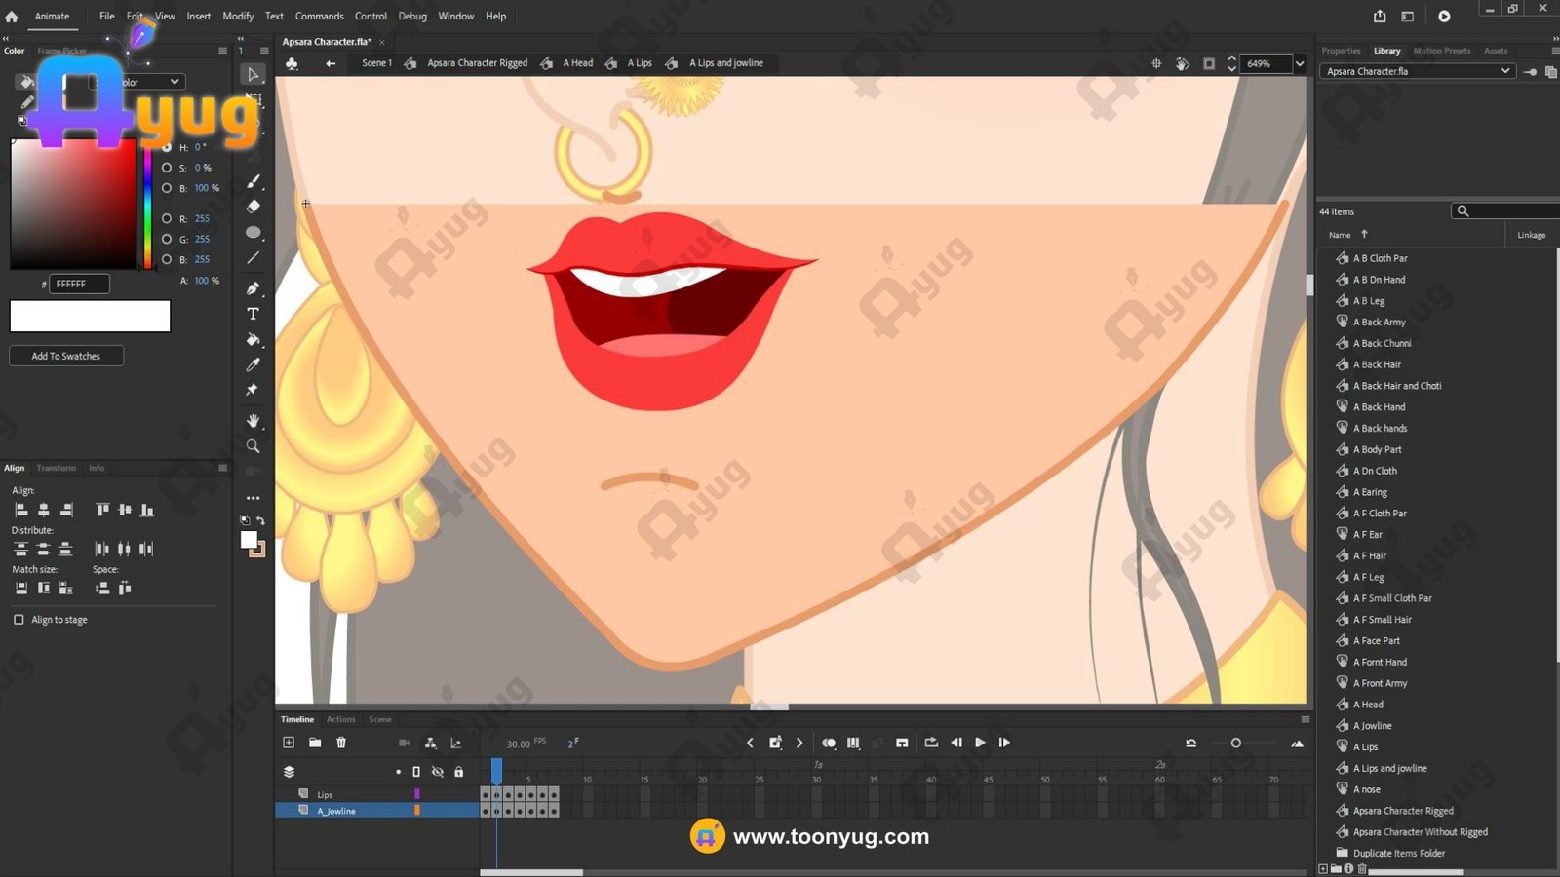Switch to the Actions tab

tap(340, 719)
